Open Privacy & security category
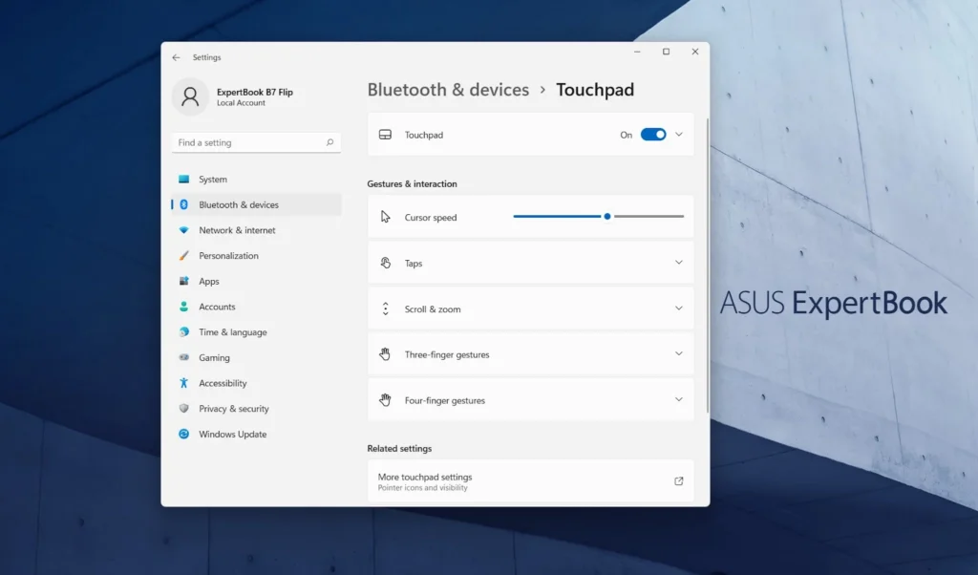The height and width of the screenshot is (575, 978). [x=256, y=409]
